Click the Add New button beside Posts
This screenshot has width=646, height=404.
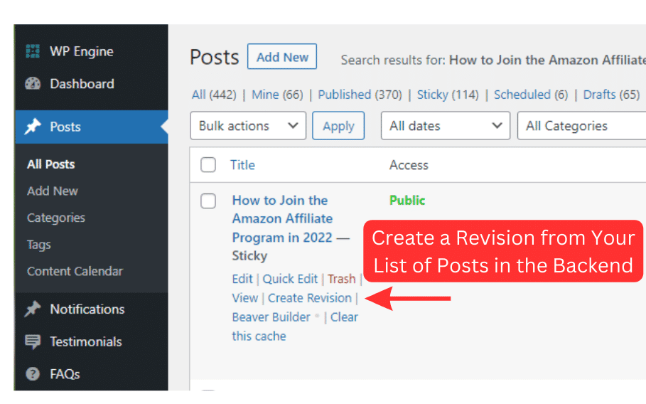[x=282, y=57]
